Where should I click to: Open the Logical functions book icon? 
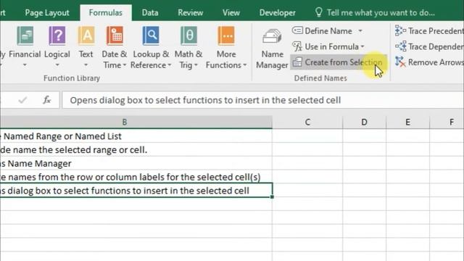click(57, 36)
